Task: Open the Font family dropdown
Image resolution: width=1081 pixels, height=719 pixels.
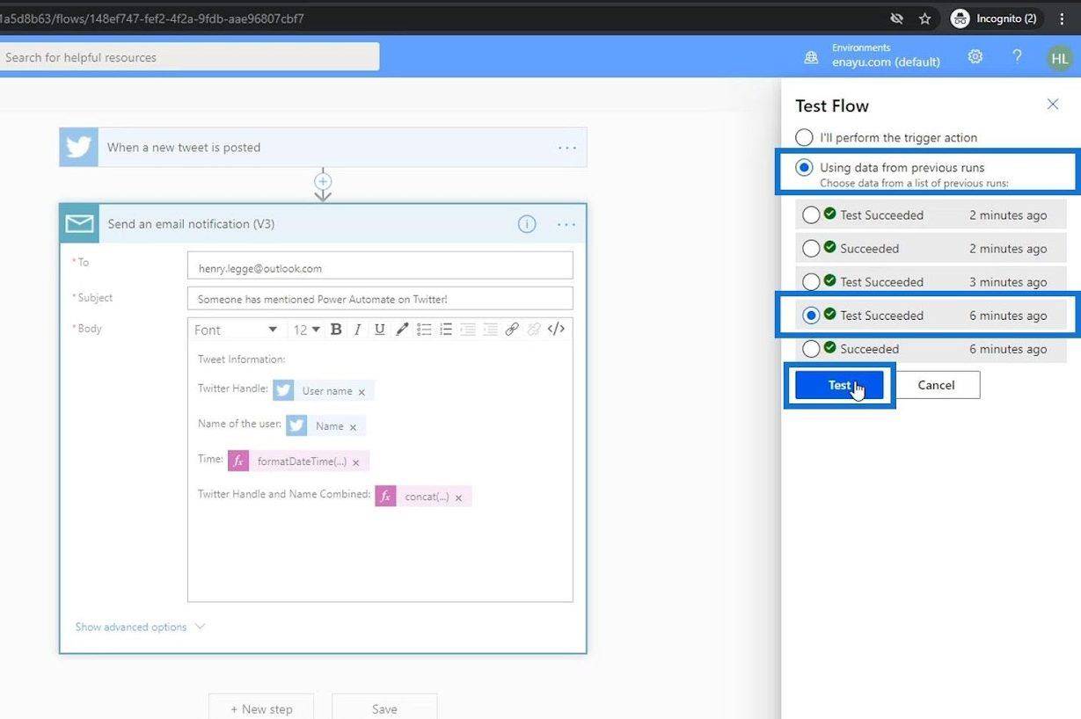Action: coord(236,330)
